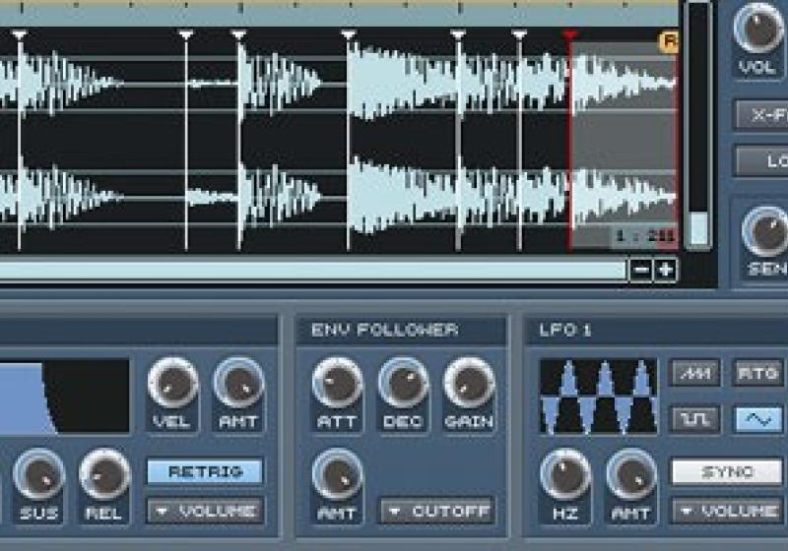This screenshot has height=551, width=788.
Task: Click the highlighted red slice region
Action: pos(624,146)
